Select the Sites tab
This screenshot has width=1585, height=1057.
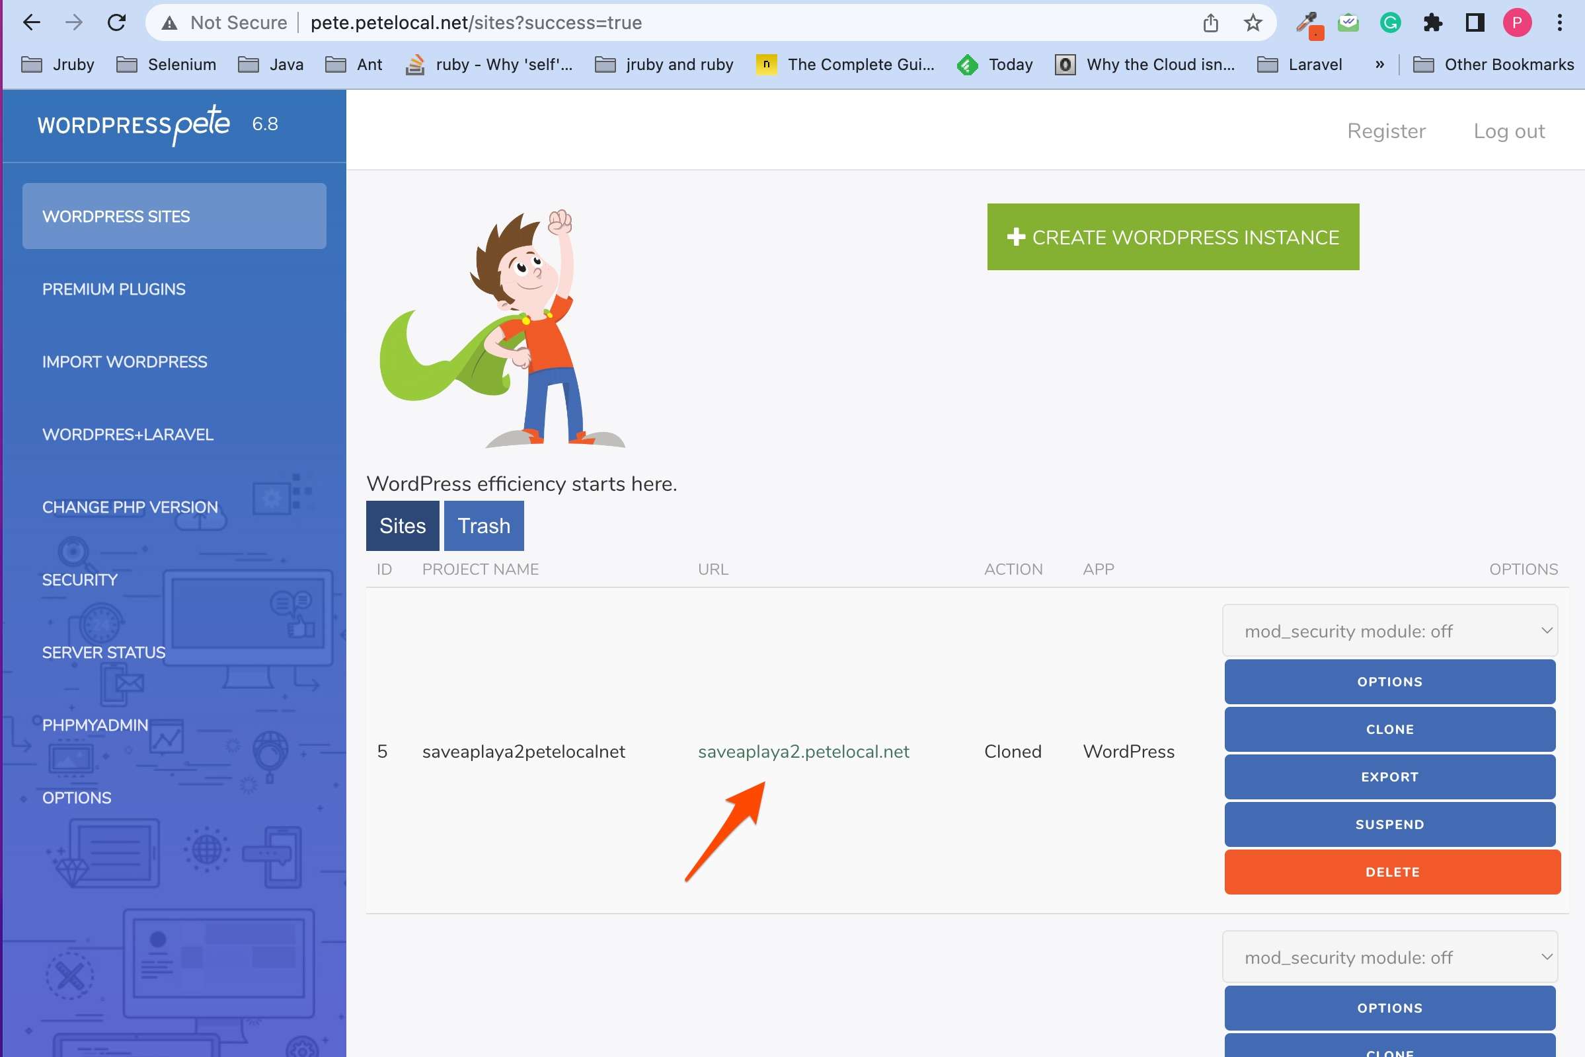(x=402, y=526)
